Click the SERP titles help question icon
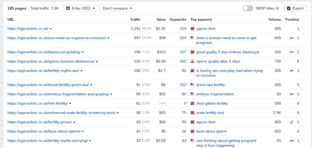312x148 pixels. tap(278, 8)
